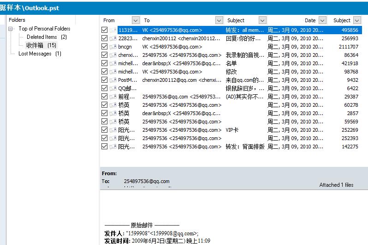Open the Date column filter dropdown

pos(322,20)
